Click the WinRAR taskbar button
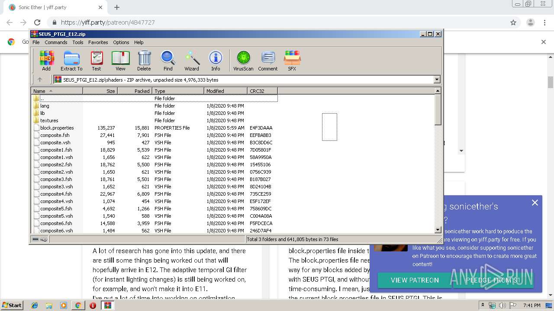 (x=107, y=305)
